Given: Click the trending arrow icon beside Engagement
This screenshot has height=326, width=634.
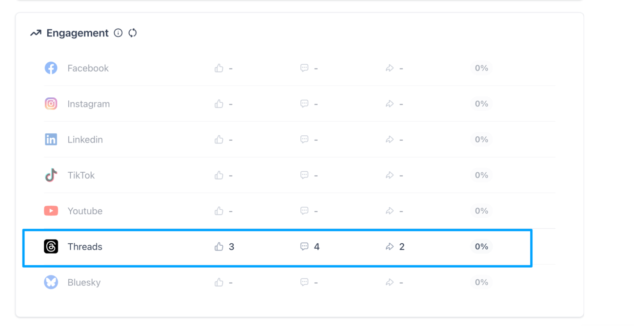Looking at the screenshot, I should [x=35, y=33].
